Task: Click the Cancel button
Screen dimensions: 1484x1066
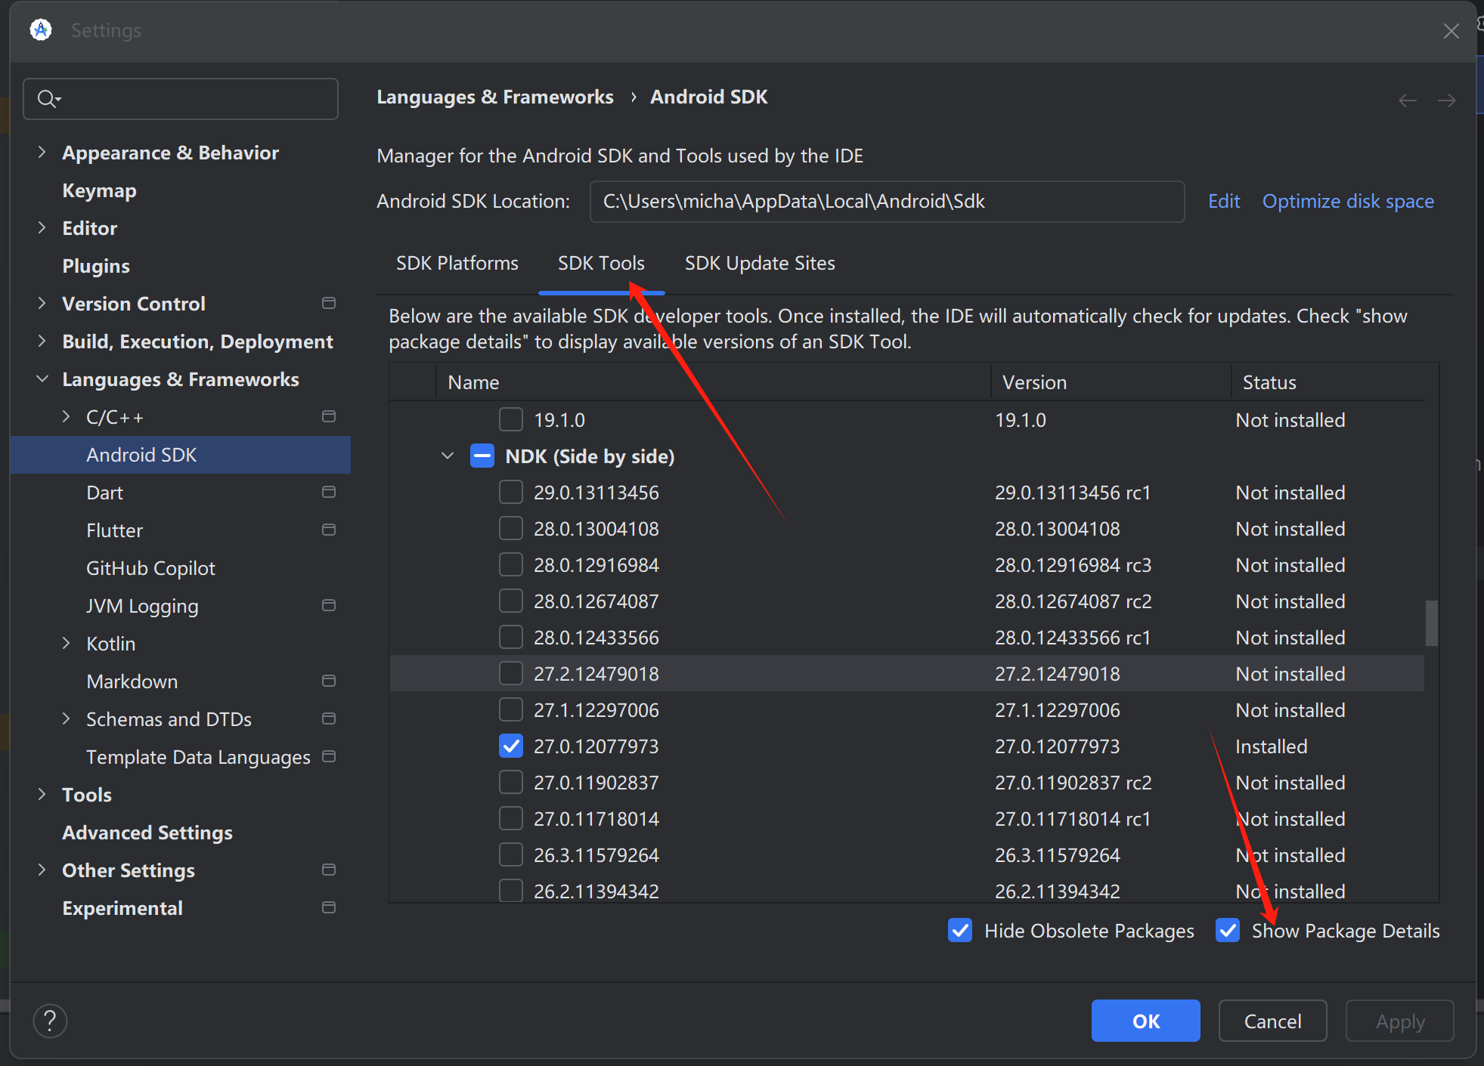Action: click(1272, 1021)
